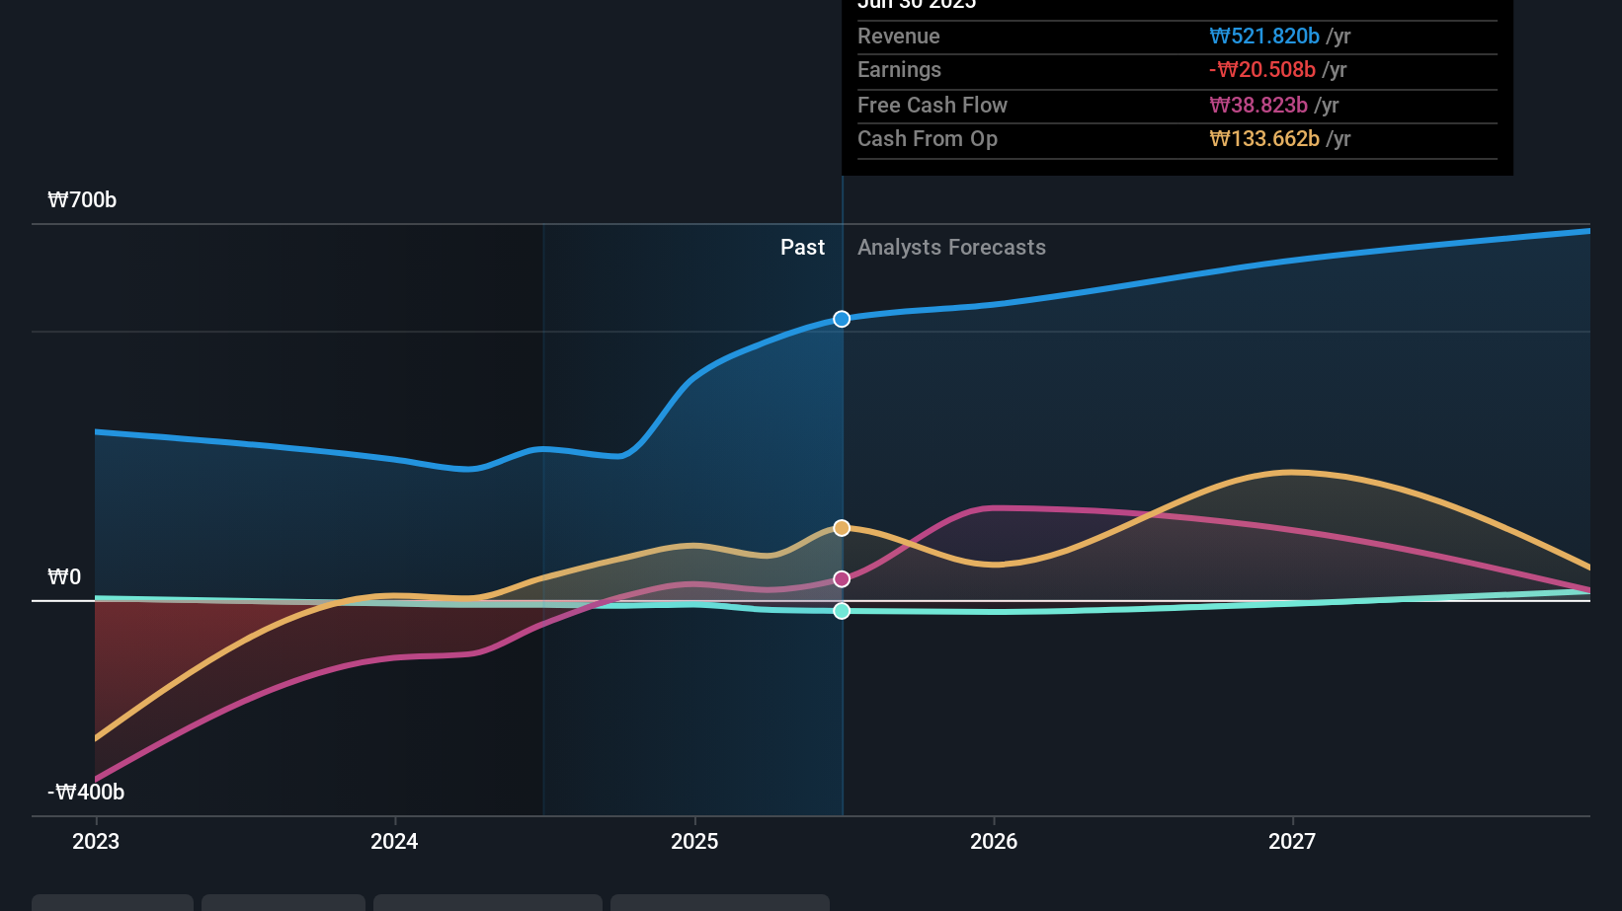Click the orange Cash From Op marker
Image resolution: width=1622 pixels, height=911 pixels.
click(842, 528)
